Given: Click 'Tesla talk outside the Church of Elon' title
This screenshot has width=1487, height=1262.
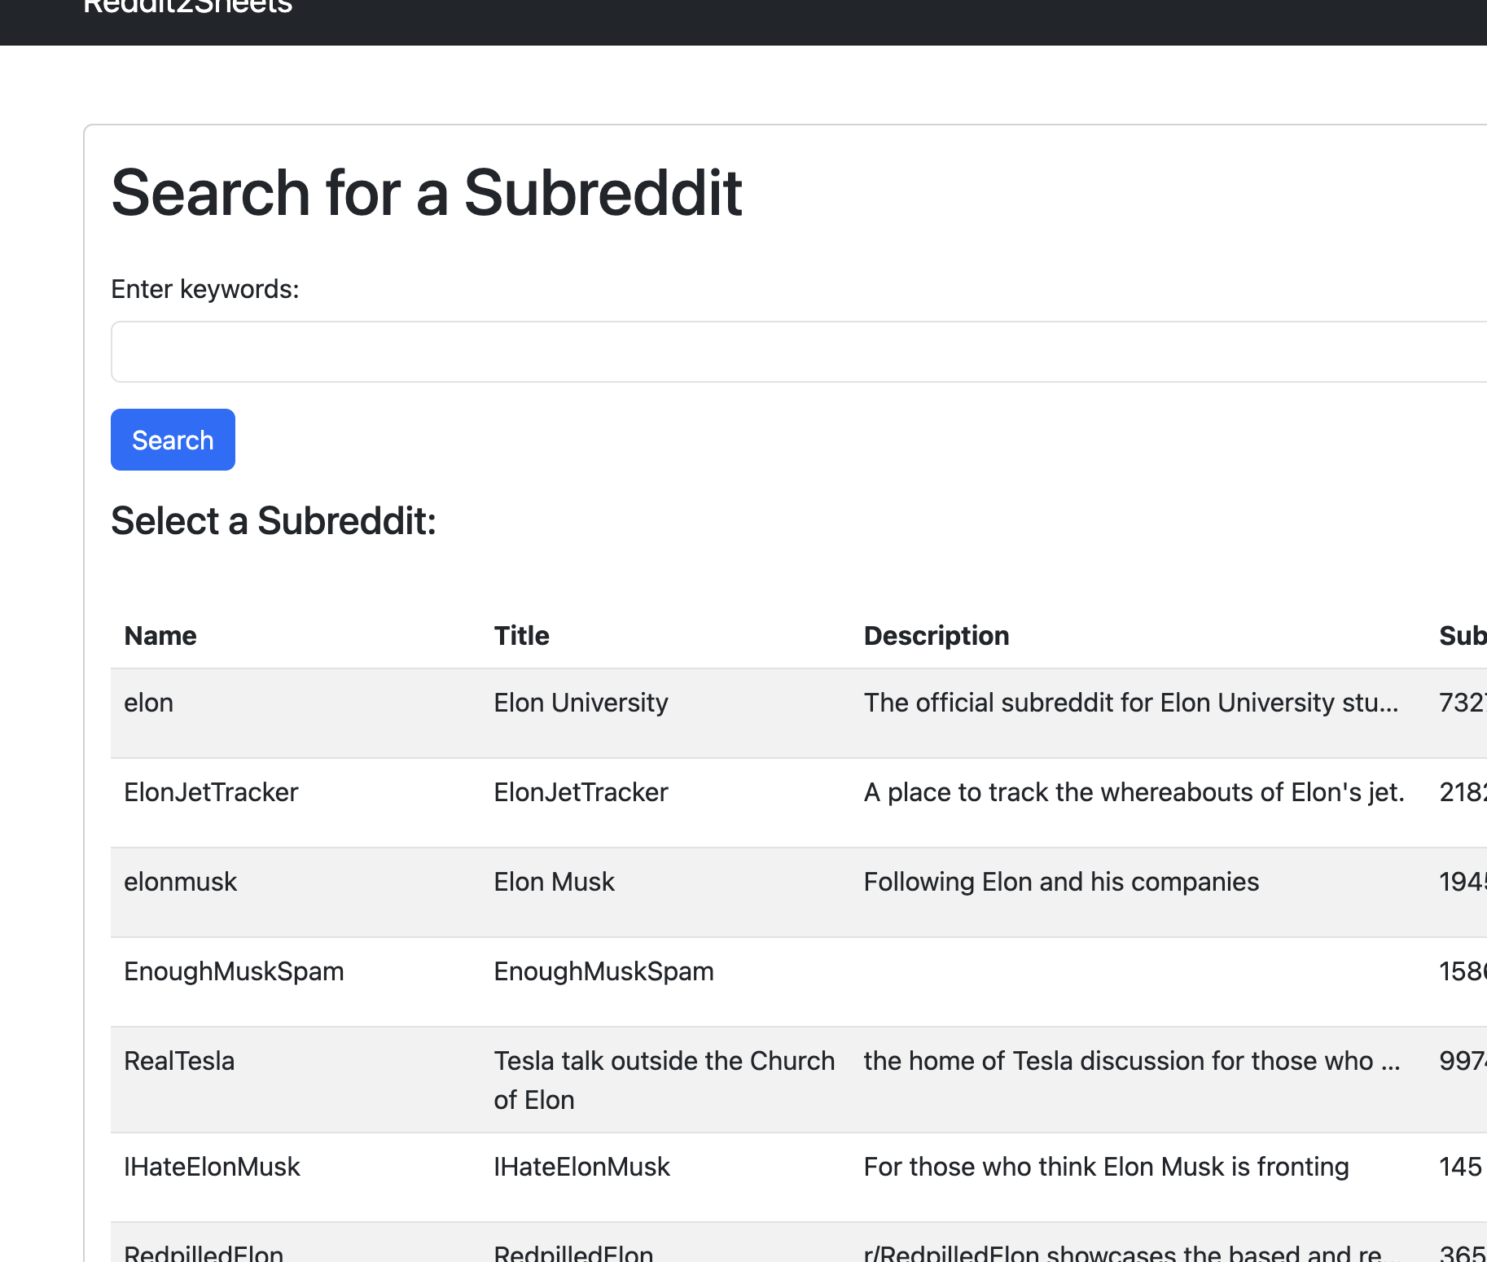Looking at the screenshot, I should tap(664, 1080).
